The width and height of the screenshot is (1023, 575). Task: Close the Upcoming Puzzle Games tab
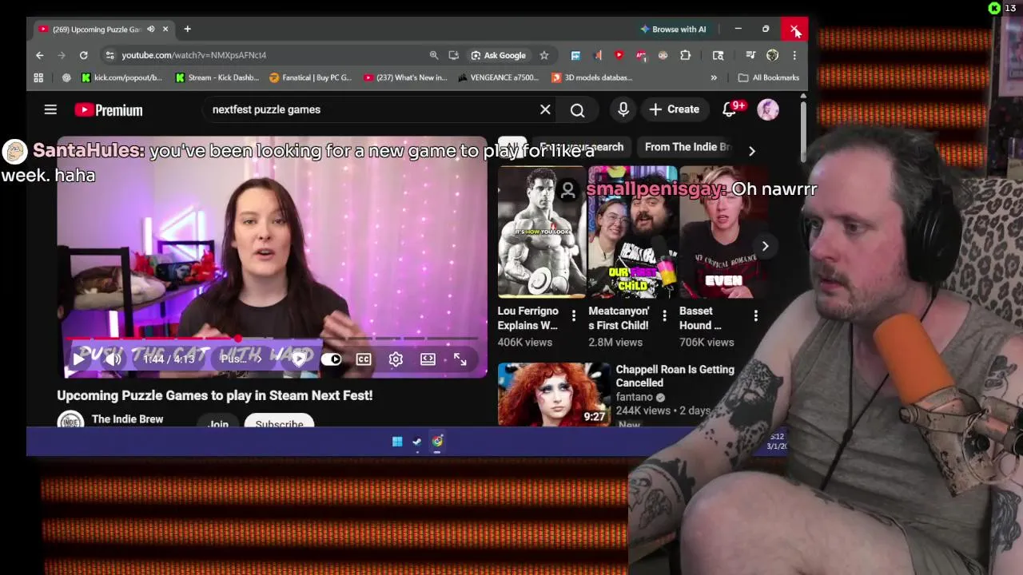(165, 30)
